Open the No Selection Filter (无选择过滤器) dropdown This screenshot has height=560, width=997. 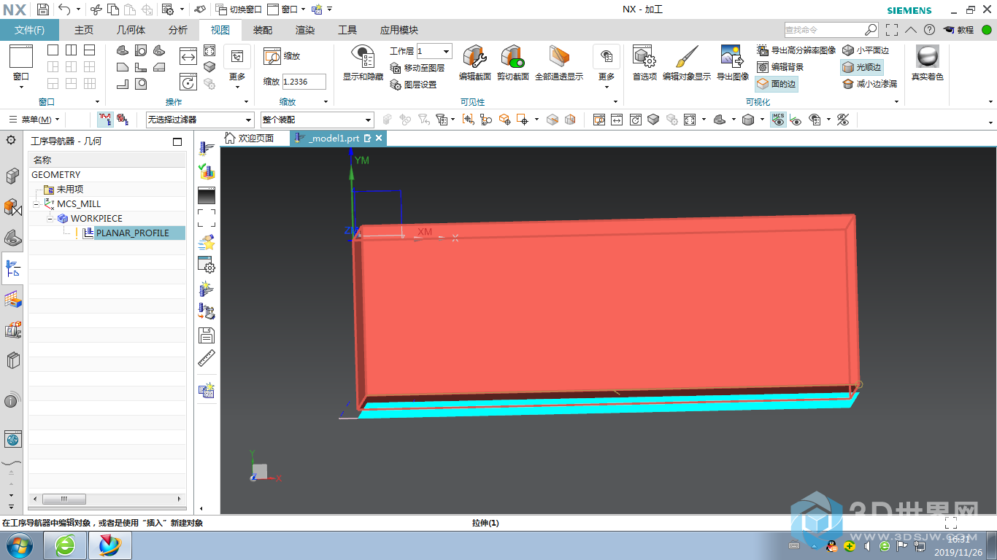pos(199,120)
